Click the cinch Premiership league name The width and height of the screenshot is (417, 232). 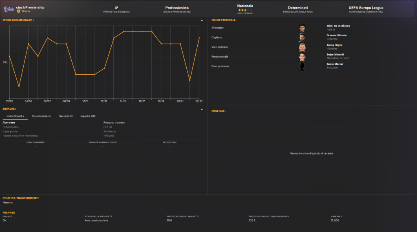point(30,7)
